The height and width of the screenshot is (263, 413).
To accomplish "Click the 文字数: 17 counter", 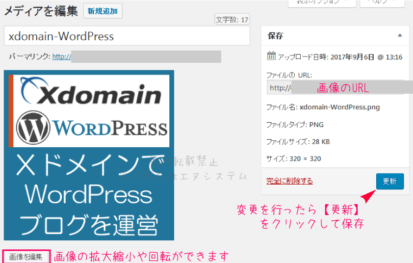I will pyautogui.click(x=232, y=20).
